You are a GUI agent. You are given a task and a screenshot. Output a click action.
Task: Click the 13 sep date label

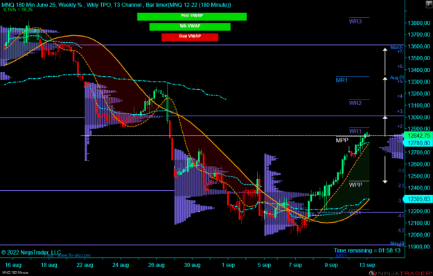pyautogui.click(x=367, y=265)
